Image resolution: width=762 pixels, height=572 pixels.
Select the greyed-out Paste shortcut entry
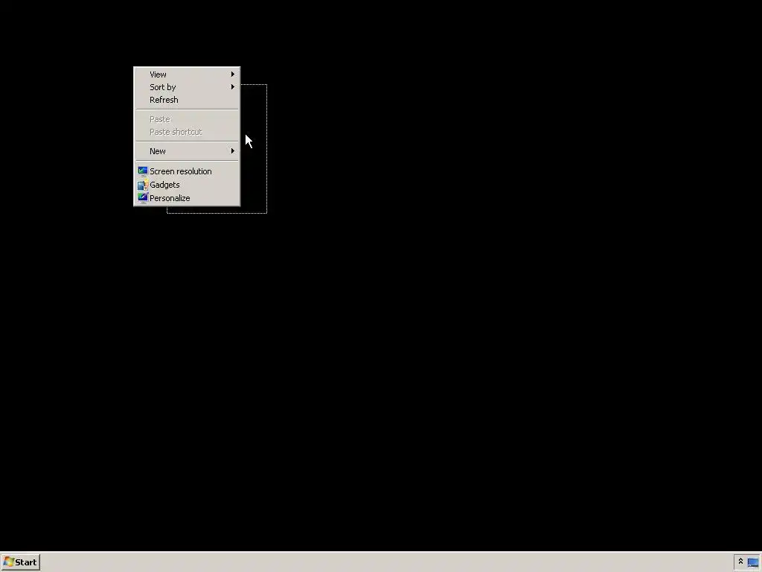click(187, 132)
